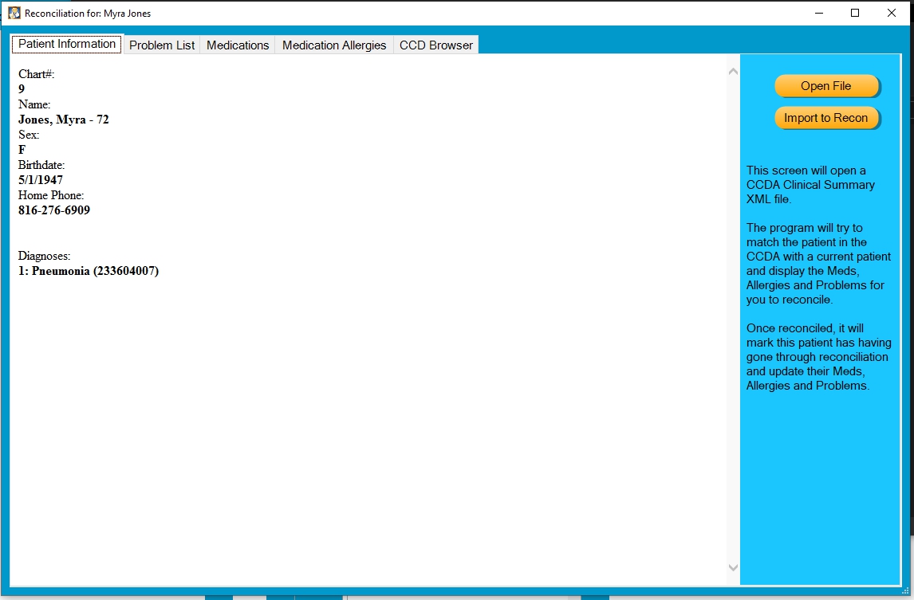The width and height of the screenshot is (914, 600).
Task: Minimize the Reconciliation window
Action: 819,13
